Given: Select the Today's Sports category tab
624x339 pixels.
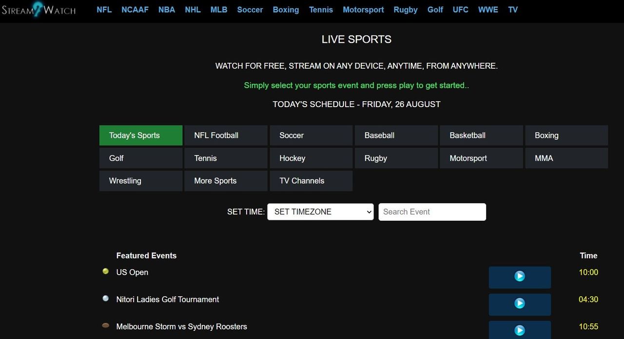Looking at the screenshot, I should point(141,135).
